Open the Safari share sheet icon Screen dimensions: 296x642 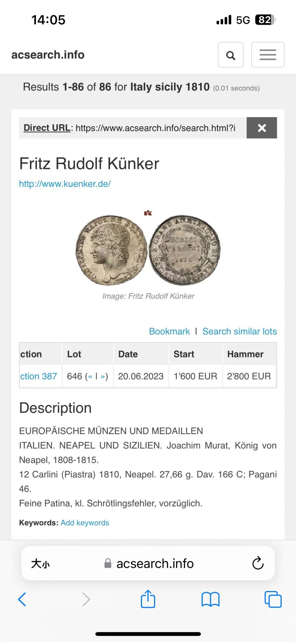point(148,599)
